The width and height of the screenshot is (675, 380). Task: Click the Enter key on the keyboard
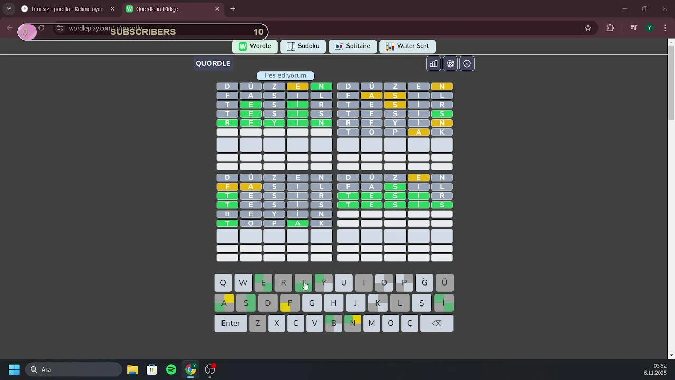(x=230, y=323)
